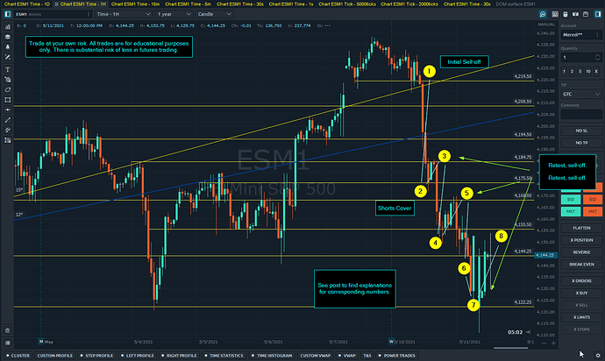The width and height of the screenshot is (605, 361).
Task: Set quantity preset to 10
Action: [x=588, y=71]
